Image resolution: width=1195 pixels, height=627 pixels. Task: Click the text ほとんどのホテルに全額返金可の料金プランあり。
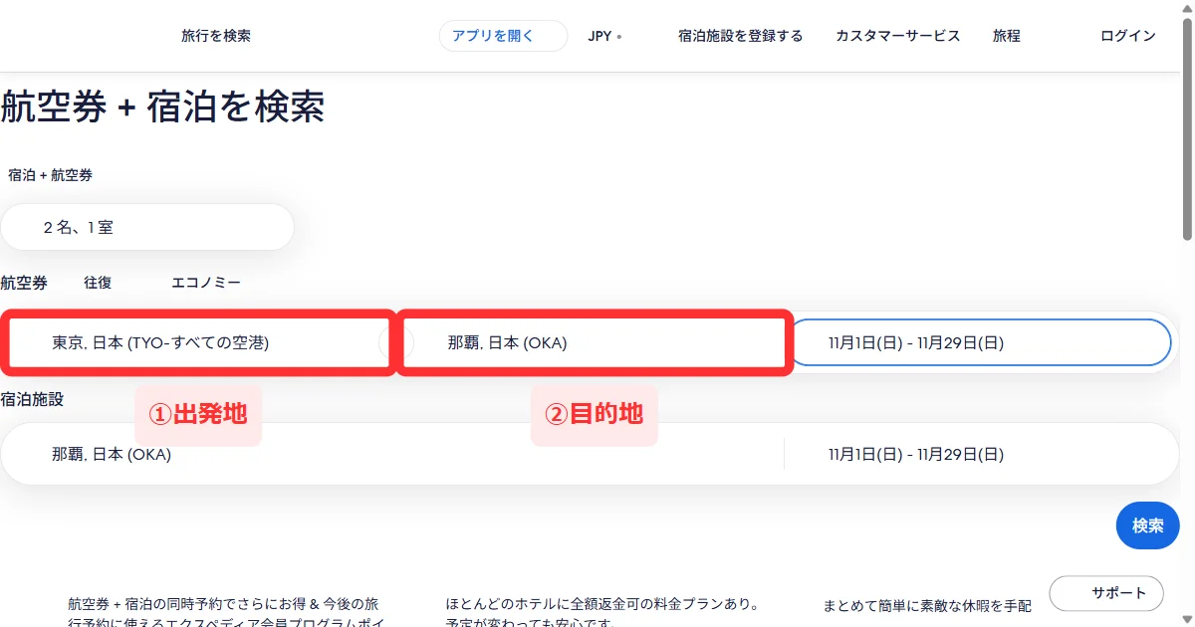pos(603,604)
